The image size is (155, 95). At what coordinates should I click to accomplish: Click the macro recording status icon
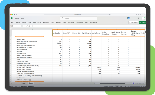tap(16, 86)
